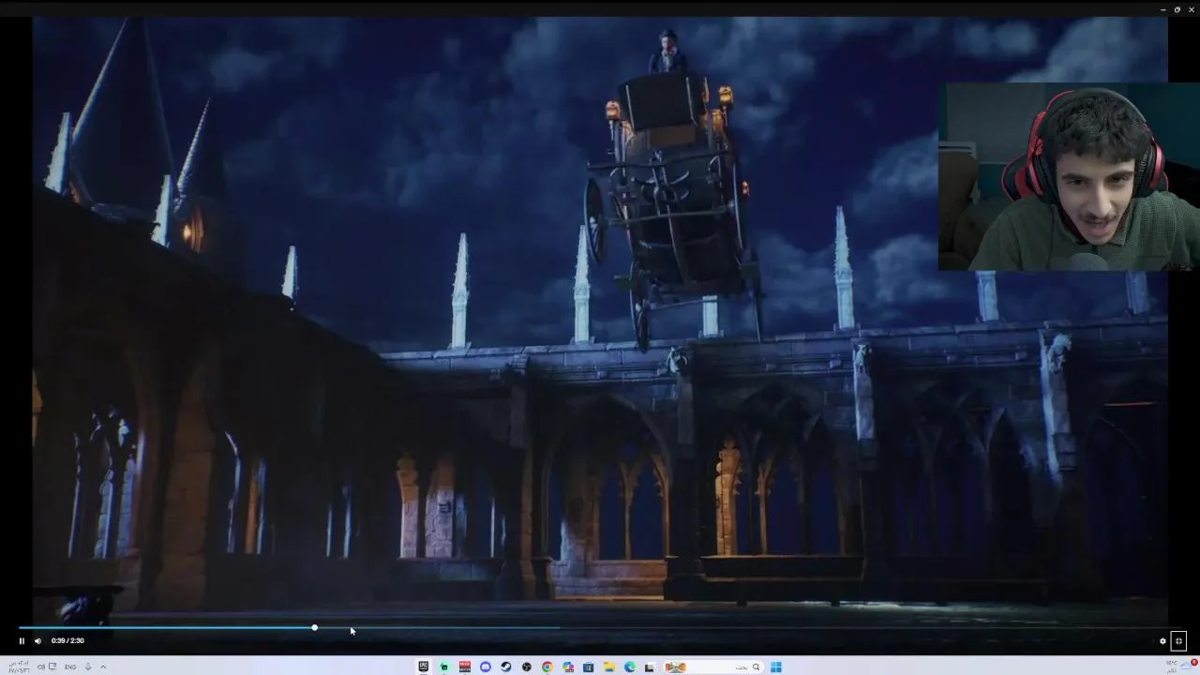The height and width of the screenshot is (675, 1200).
Task: Restore down the video window
Action: [x=1177, y=9]
